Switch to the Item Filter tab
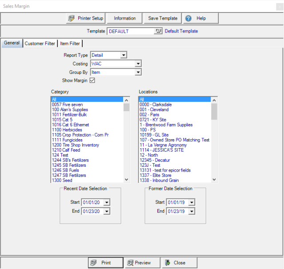 70,44
